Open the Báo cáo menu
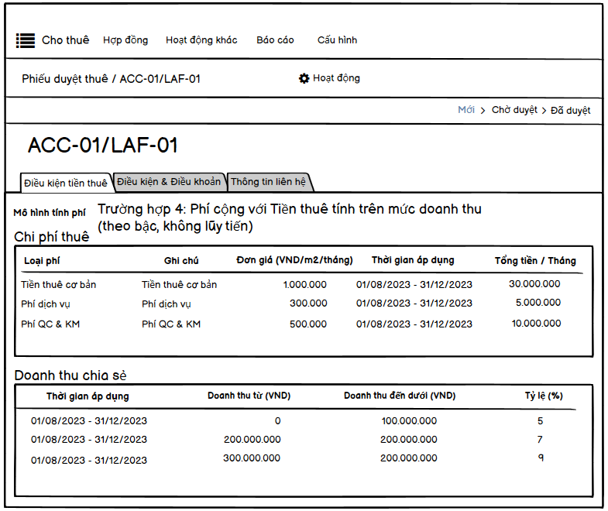Screen dimensions: 608x511 pyautogui.click(x=275, y=40)
